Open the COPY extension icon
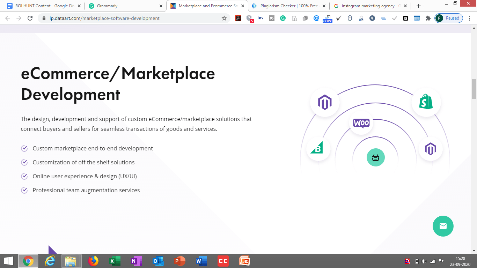Image resolution: width=477 pixels, height=268 pixels. [327, 18]
